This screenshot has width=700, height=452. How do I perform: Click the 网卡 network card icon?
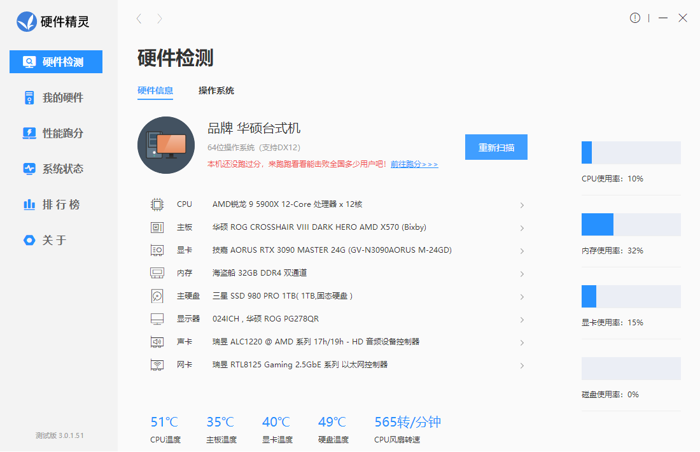click(157, 365)
